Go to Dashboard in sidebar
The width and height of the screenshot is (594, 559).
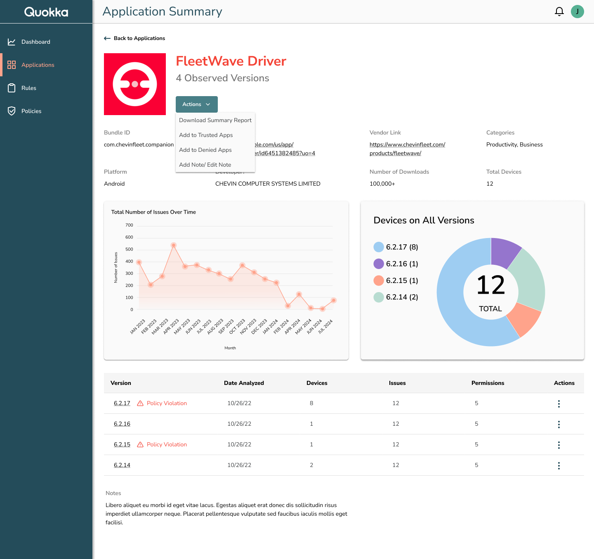point(46,42)
